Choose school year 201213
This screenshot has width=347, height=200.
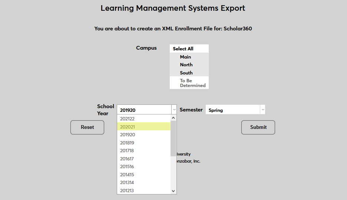(x=144, y=190)
